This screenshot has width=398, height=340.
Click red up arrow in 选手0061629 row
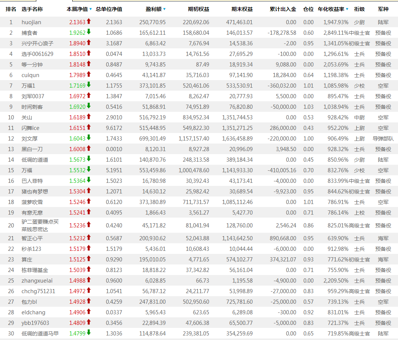(x=89, y=53)
